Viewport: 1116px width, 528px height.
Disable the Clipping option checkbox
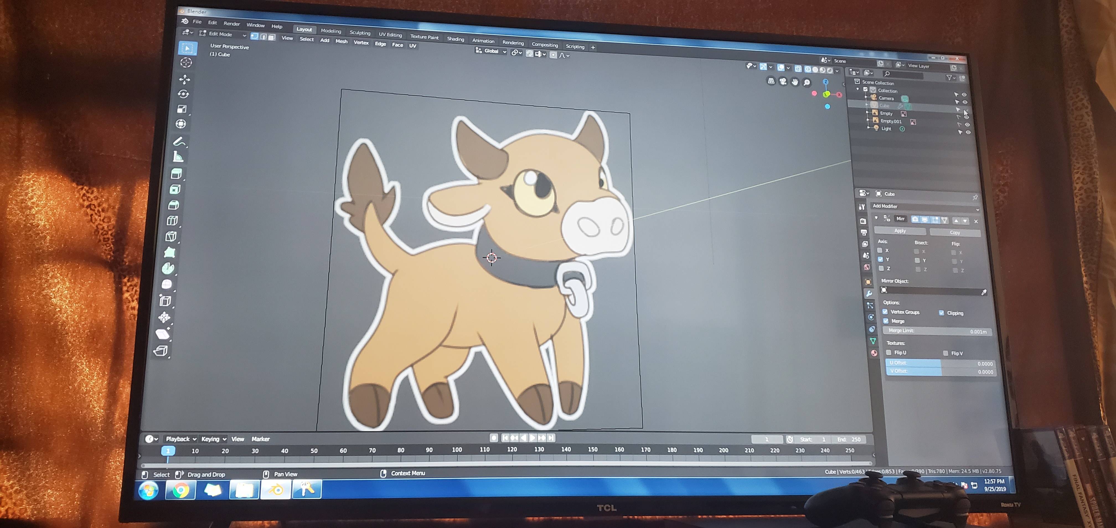941,313
